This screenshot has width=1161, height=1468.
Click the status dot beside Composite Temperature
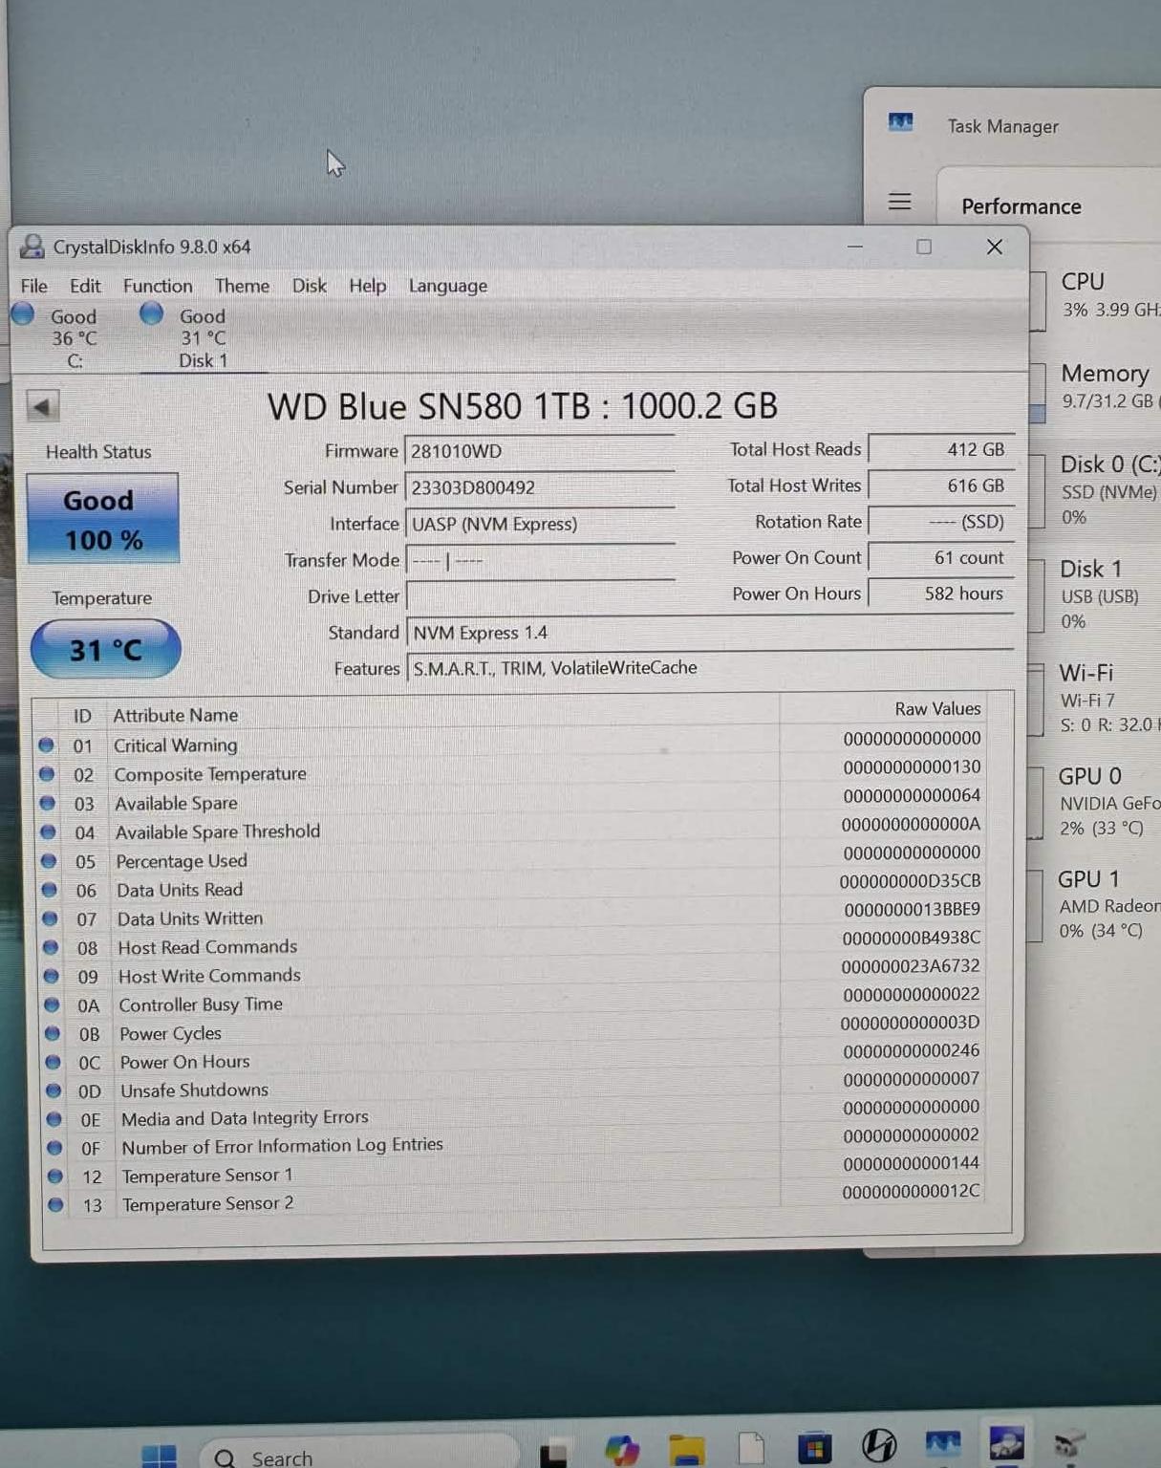[x=47, y=774]
